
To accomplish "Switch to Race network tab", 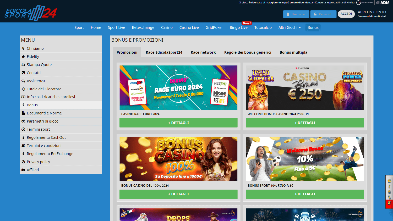I will [x=203, y=52].
